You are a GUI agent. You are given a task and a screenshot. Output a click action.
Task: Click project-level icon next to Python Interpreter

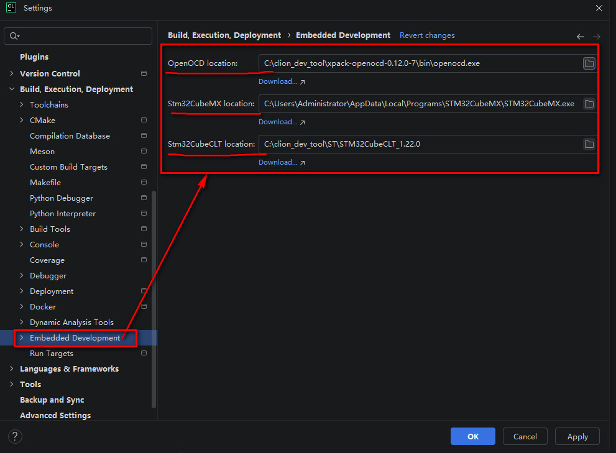point(144,213)
